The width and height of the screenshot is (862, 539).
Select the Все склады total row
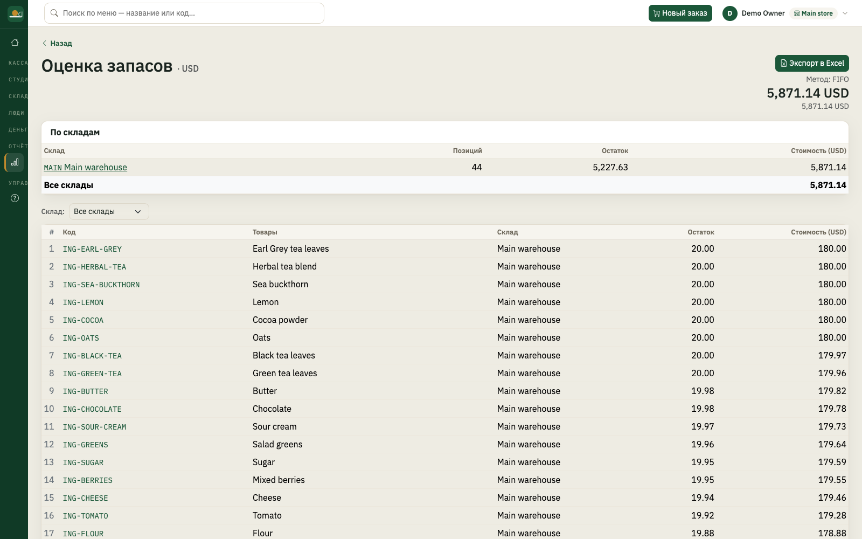(445, 185)
